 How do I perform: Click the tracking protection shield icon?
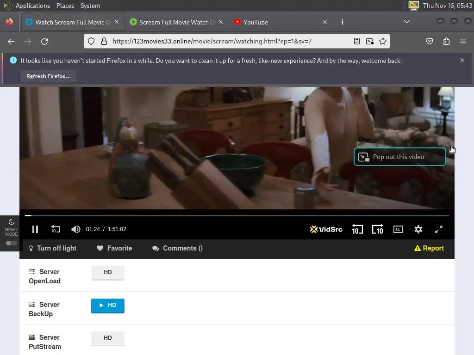pyautogui.click(x=91, y=41)
